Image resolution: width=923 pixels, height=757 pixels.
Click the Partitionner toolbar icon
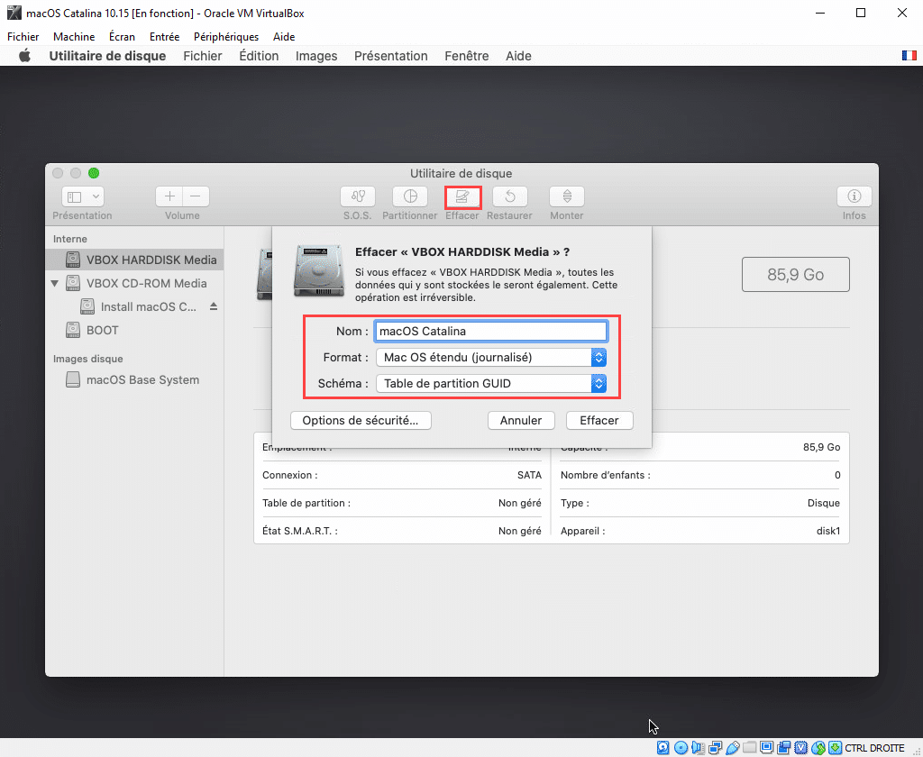pyautogui.click(x=410, y=196)
